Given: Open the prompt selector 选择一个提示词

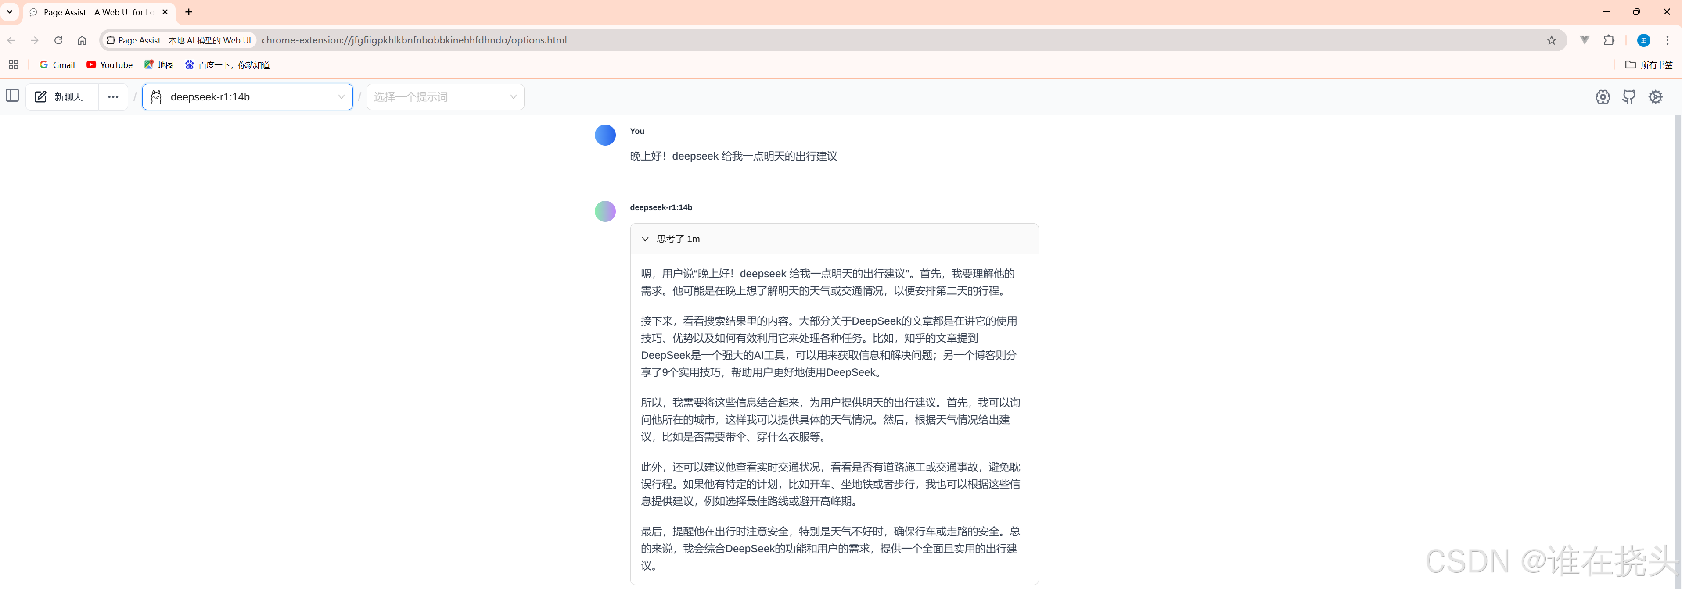Looking at the screenshot, I should pyautogui.click(x=445, y=96).
